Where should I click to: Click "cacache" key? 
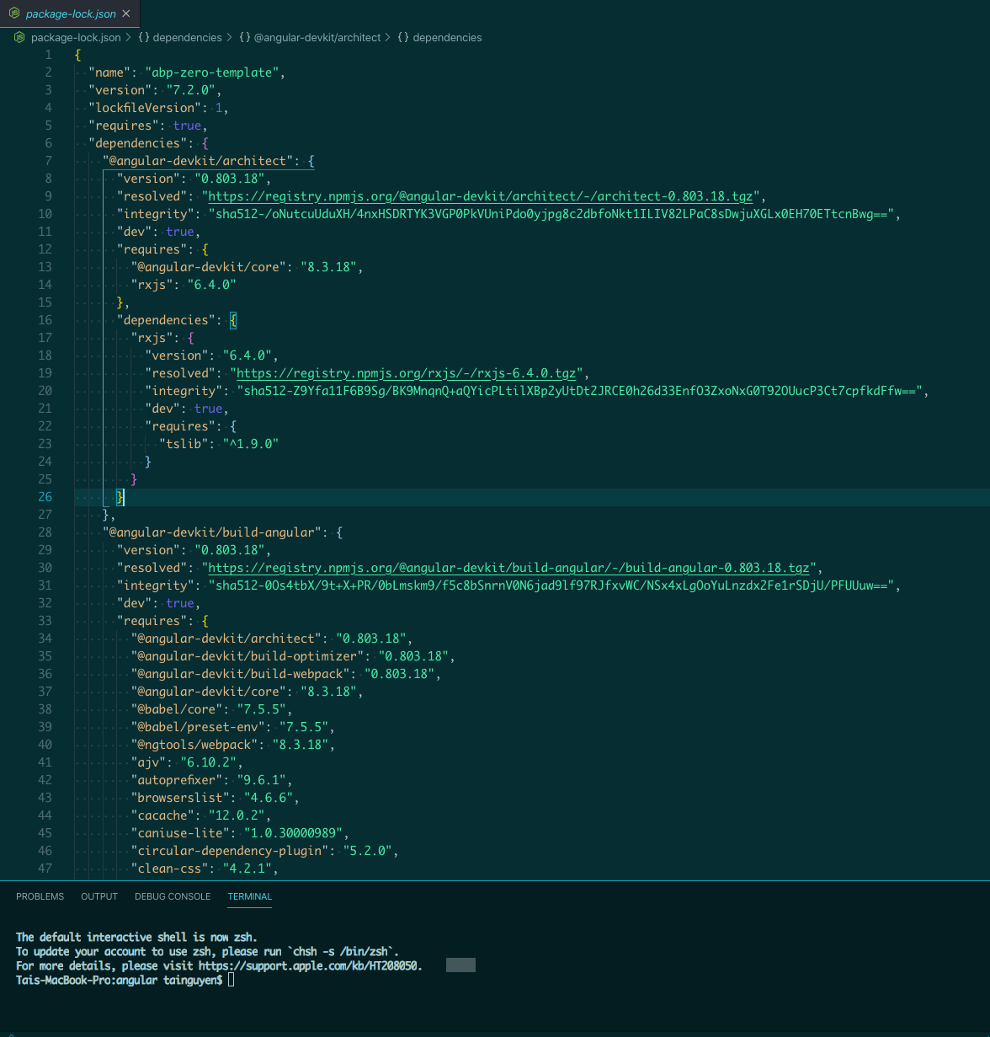pyautogui.click(x=162, y=815)
